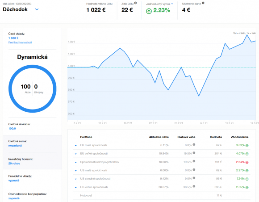Open the Dôchodok account dropdown
Image resolution: width=259 pixels, height=202 pixels.
(x=37, y=9)
